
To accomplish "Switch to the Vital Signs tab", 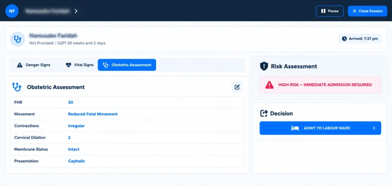I will click(80, 65).
